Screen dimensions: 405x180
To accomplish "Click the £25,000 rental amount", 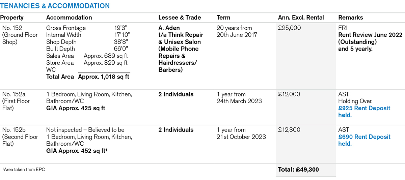I will 289,28.
